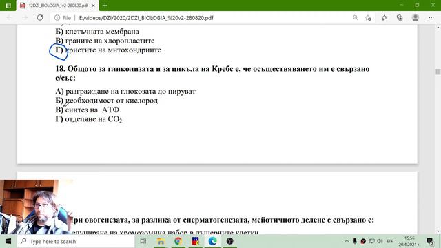Click the address bar file path
441x248 pixels.
(146, 18)
